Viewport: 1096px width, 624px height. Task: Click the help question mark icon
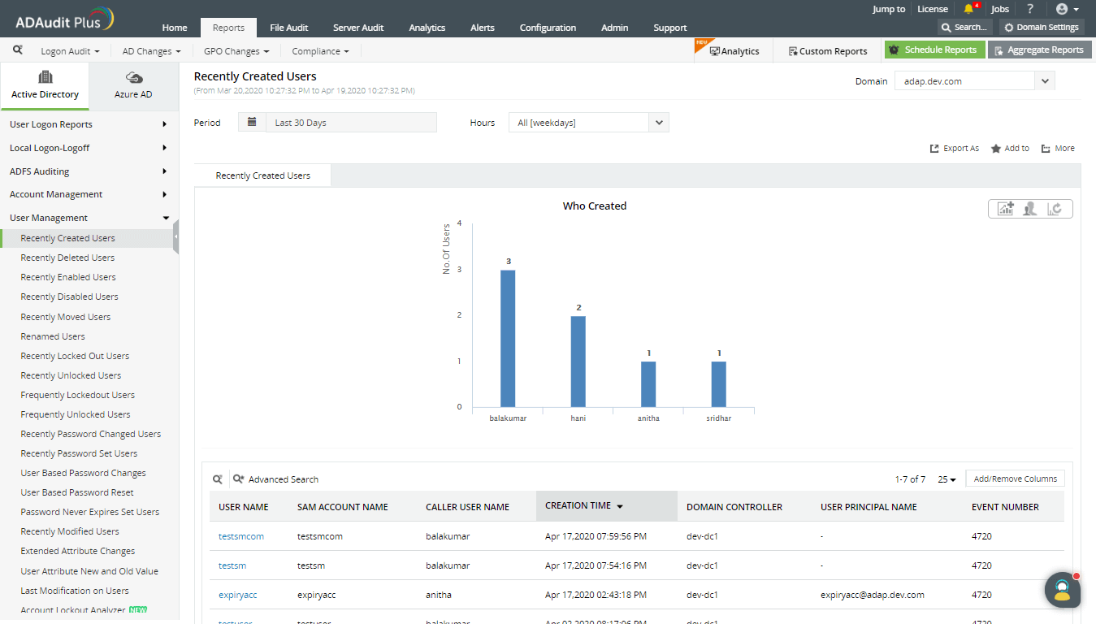(x=1030, y=9)
